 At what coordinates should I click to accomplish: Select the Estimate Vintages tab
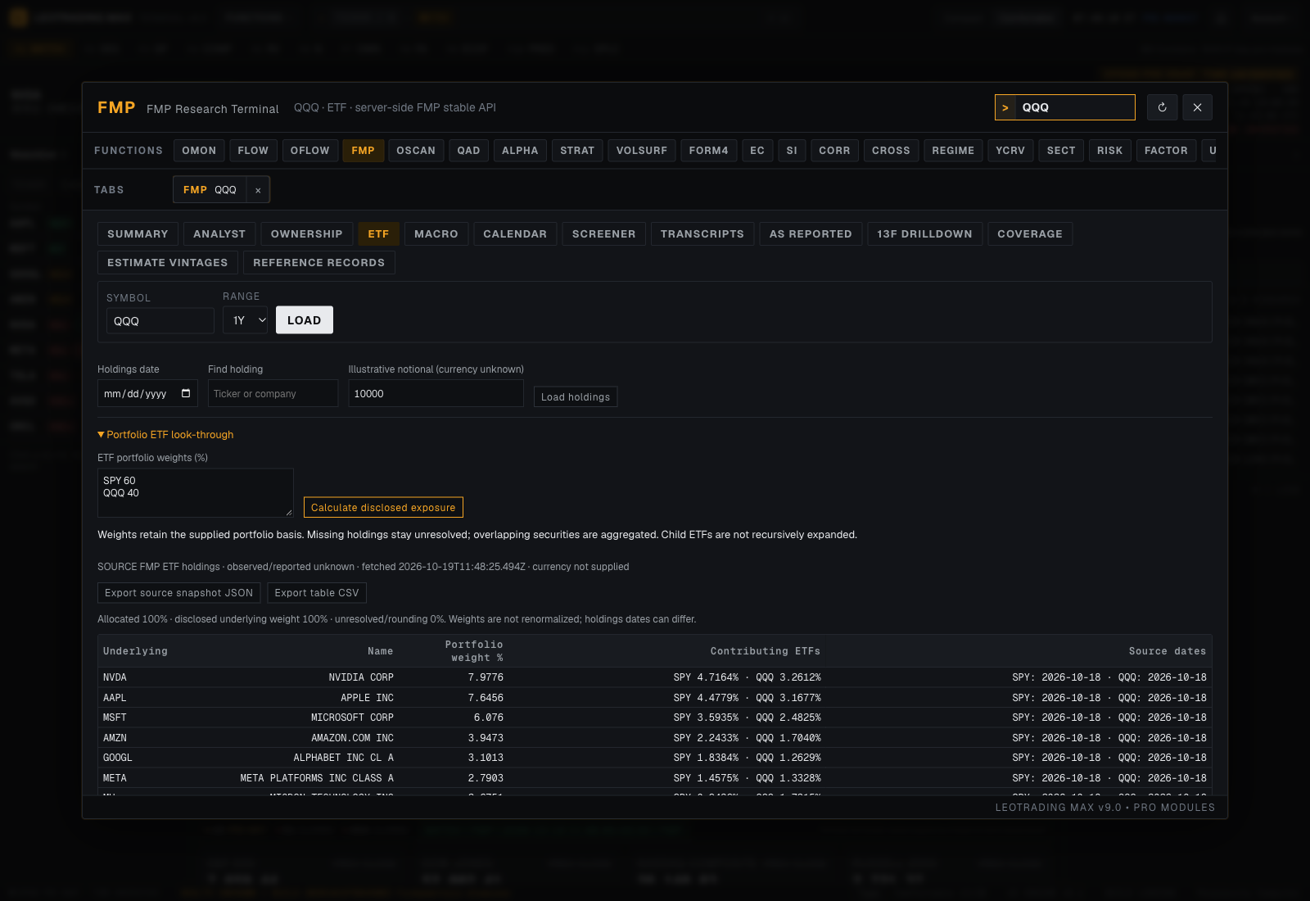click(x=168, y=263)
